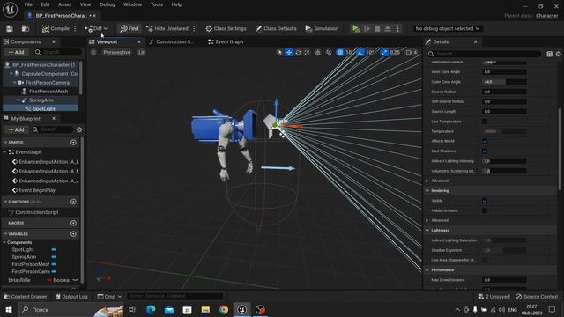Activate the Scale tool
Screen dimensions: 564x317
pyautogui.click(x=307, y=53)
